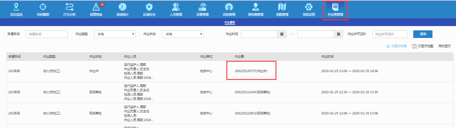Viewport: 456px width, 128px height.
Task: Open 设备管理 device management icon
Action: click(x=202, y=9)
